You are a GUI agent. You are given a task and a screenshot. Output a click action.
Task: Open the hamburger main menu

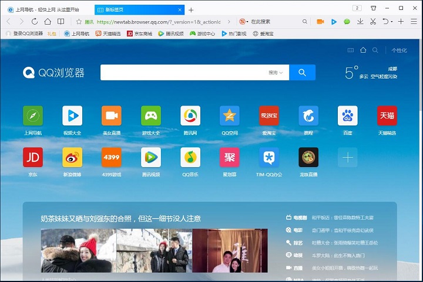[x=414, y=22]
